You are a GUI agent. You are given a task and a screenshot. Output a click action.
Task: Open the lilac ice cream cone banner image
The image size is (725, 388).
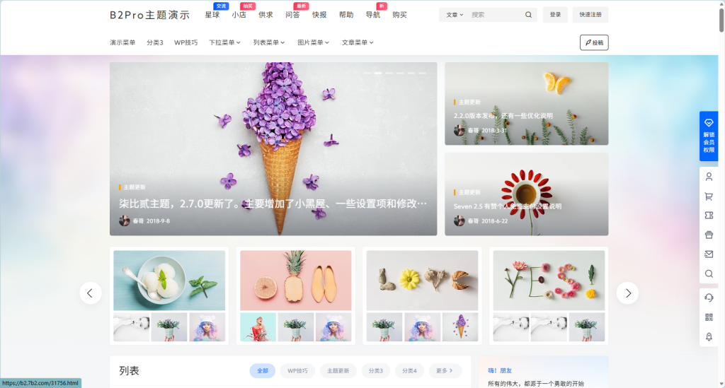click(273, 149)
